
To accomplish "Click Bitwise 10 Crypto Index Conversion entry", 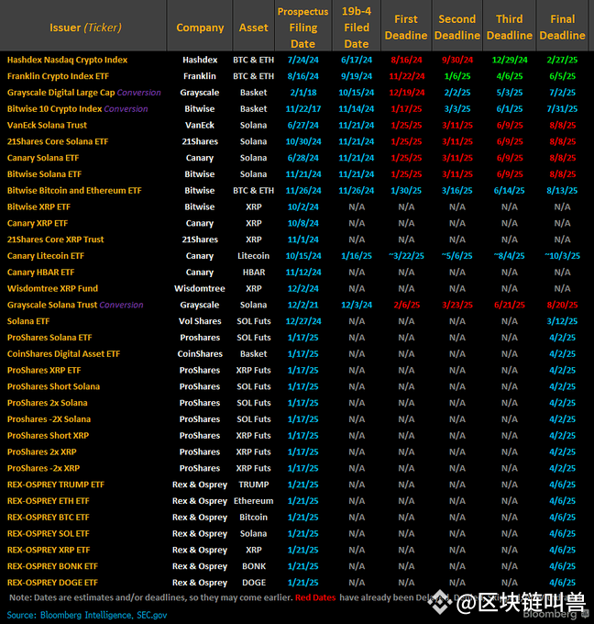I will (x=78, y=109).
